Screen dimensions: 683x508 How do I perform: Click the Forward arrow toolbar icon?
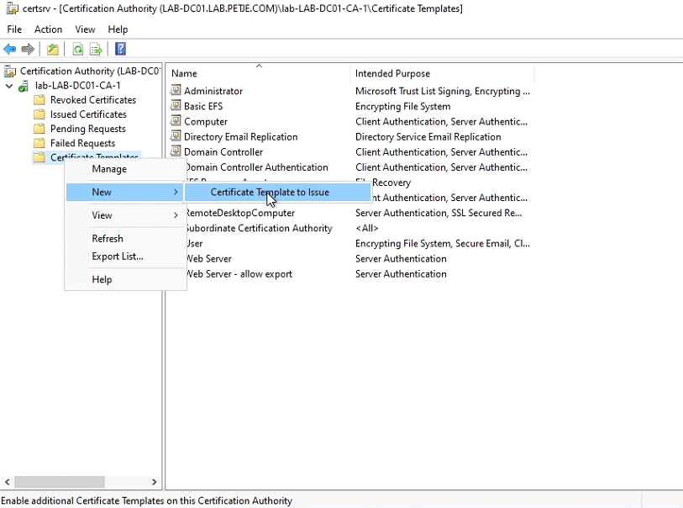tap(28, 50)
